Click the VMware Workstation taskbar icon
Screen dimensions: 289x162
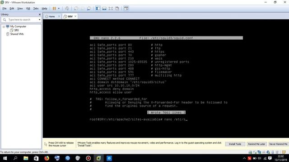click(98, 158)
